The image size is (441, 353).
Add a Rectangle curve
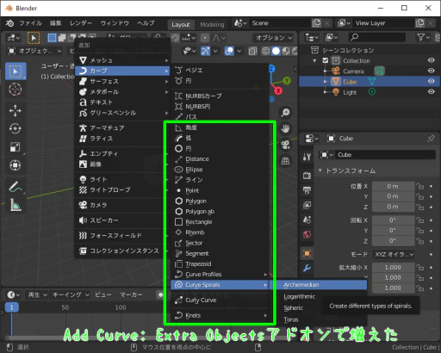pos(220,222)
